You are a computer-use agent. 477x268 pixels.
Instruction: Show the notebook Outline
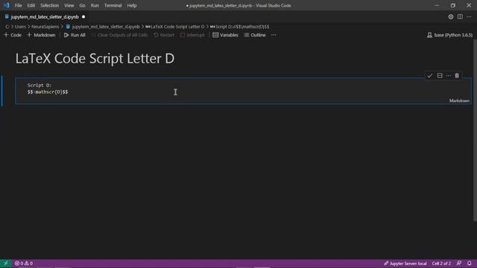point(255,35)
